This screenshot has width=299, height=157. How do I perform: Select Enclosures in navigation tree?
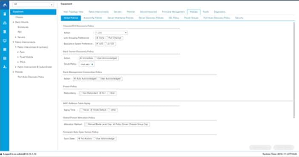tap(23, 27)
